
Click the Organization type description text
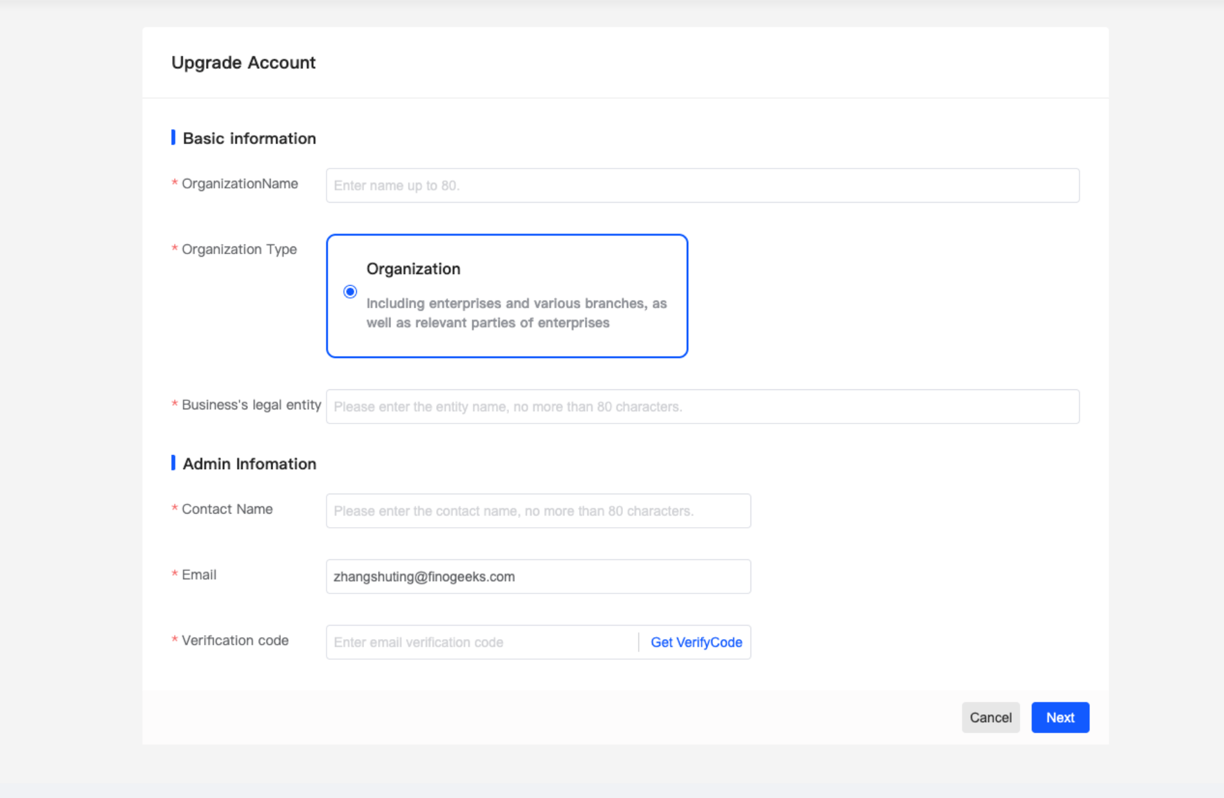(x=516, y=313)
